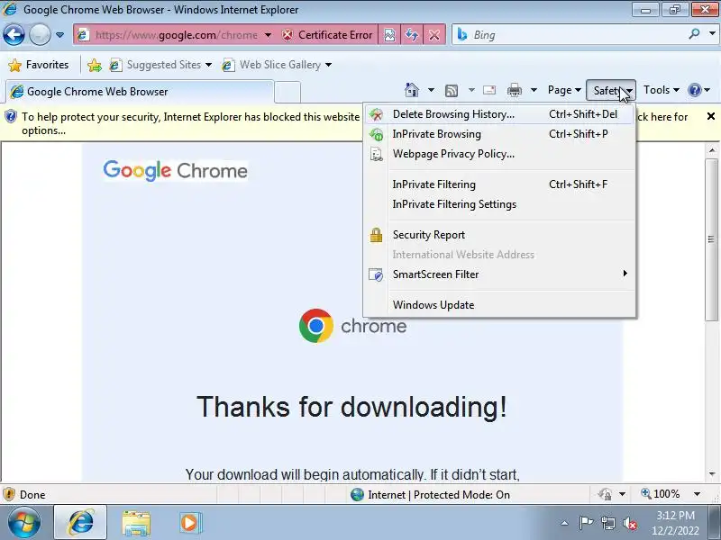Screen dimensions: 721x540
Task: Click the status bar privacy report icon
Action: pos(606,494)
